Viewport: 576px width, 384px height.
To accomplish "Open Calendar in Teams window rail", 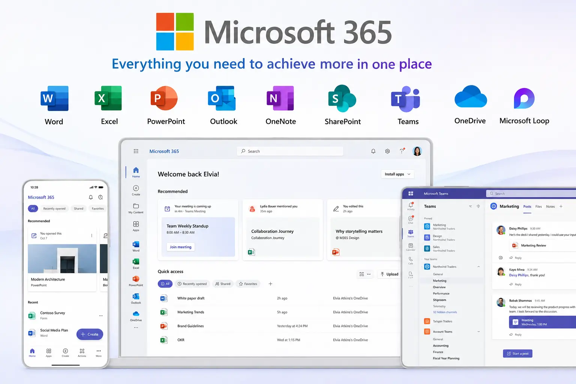I will tap(411, 247).
